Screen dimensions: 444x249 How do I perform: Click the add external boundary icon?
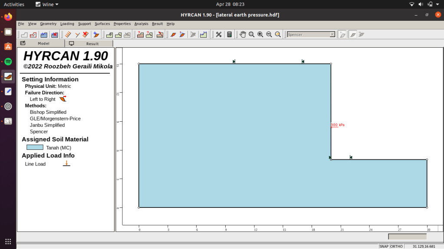click(x=24, y=35)
